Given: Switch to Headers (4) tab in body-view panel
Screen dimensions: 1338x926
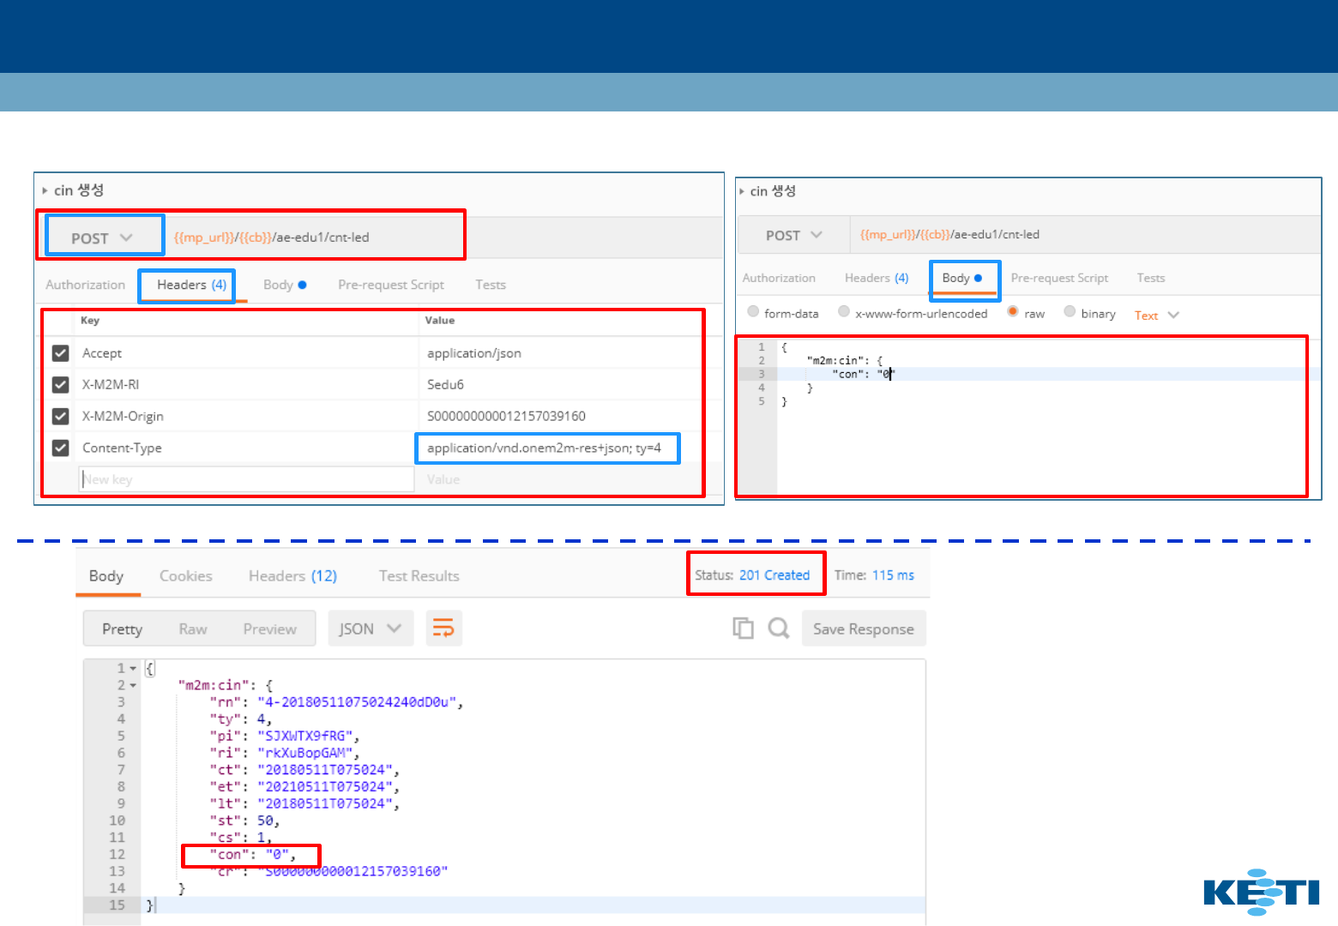Looking at the screenshot, I should (877, 278).
